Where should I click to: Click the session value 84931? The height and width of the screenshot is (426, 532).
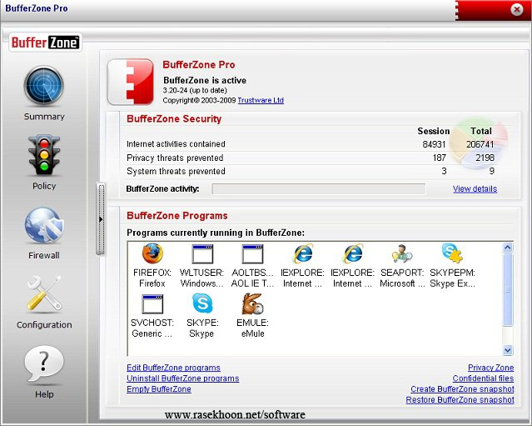[434, 144]
